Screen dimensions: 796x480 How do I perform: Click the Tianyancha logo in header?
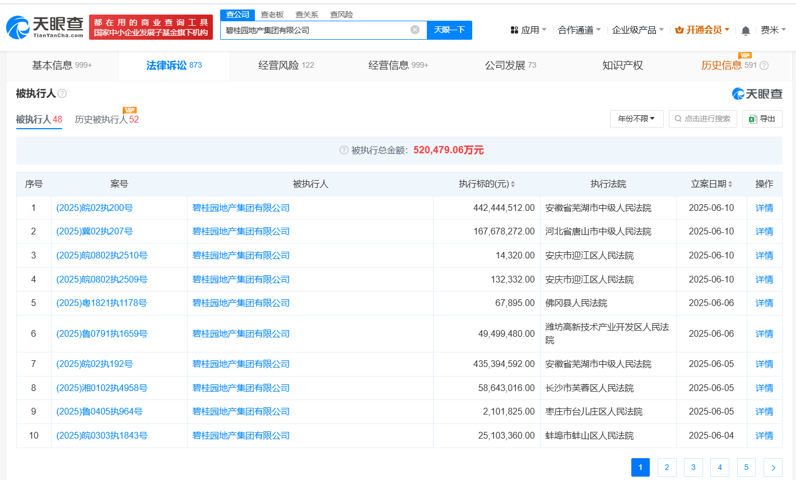45,27
